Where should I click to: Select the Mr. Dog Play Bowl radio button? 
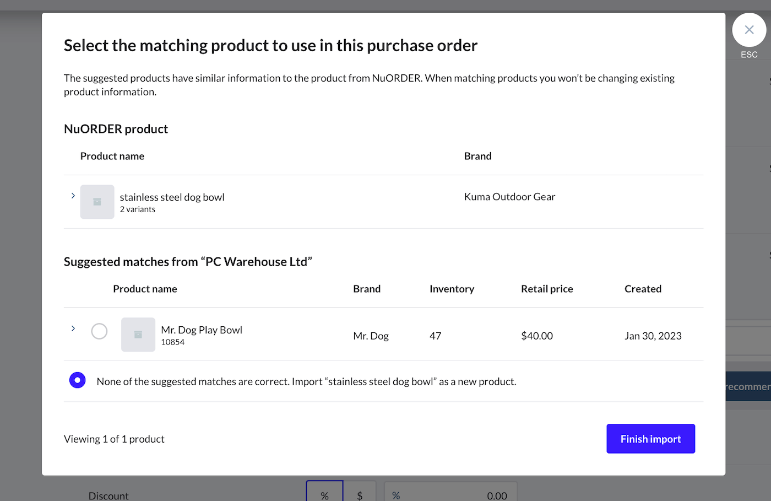click(99, 331)
